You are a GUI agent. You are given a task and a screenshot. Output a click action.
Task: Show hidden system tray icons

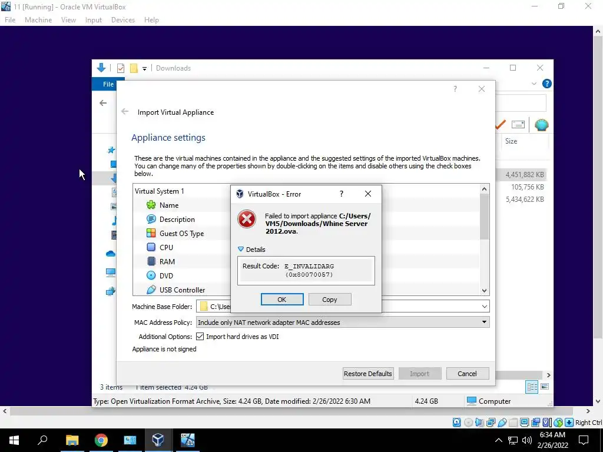pos(498,440)
